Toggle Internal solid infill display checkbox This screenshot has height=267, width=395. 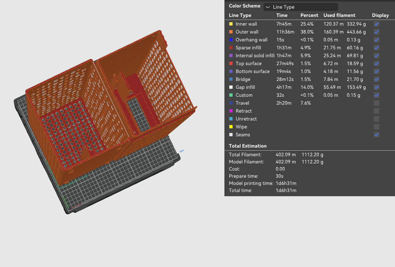point(376,56)
